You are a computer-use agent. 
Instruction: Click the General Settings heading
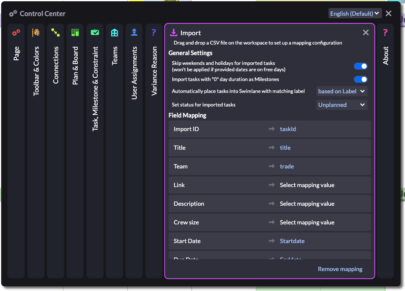click(x=190, y=53)
